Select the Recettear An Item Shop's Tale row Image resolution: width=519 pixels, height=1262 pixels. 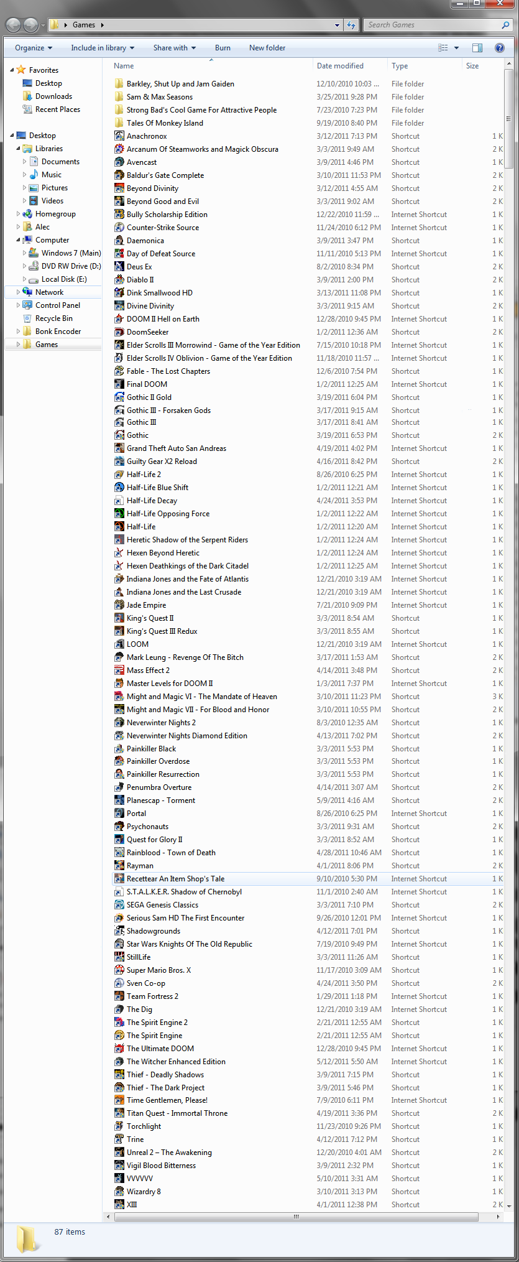[x=308, y=879]
